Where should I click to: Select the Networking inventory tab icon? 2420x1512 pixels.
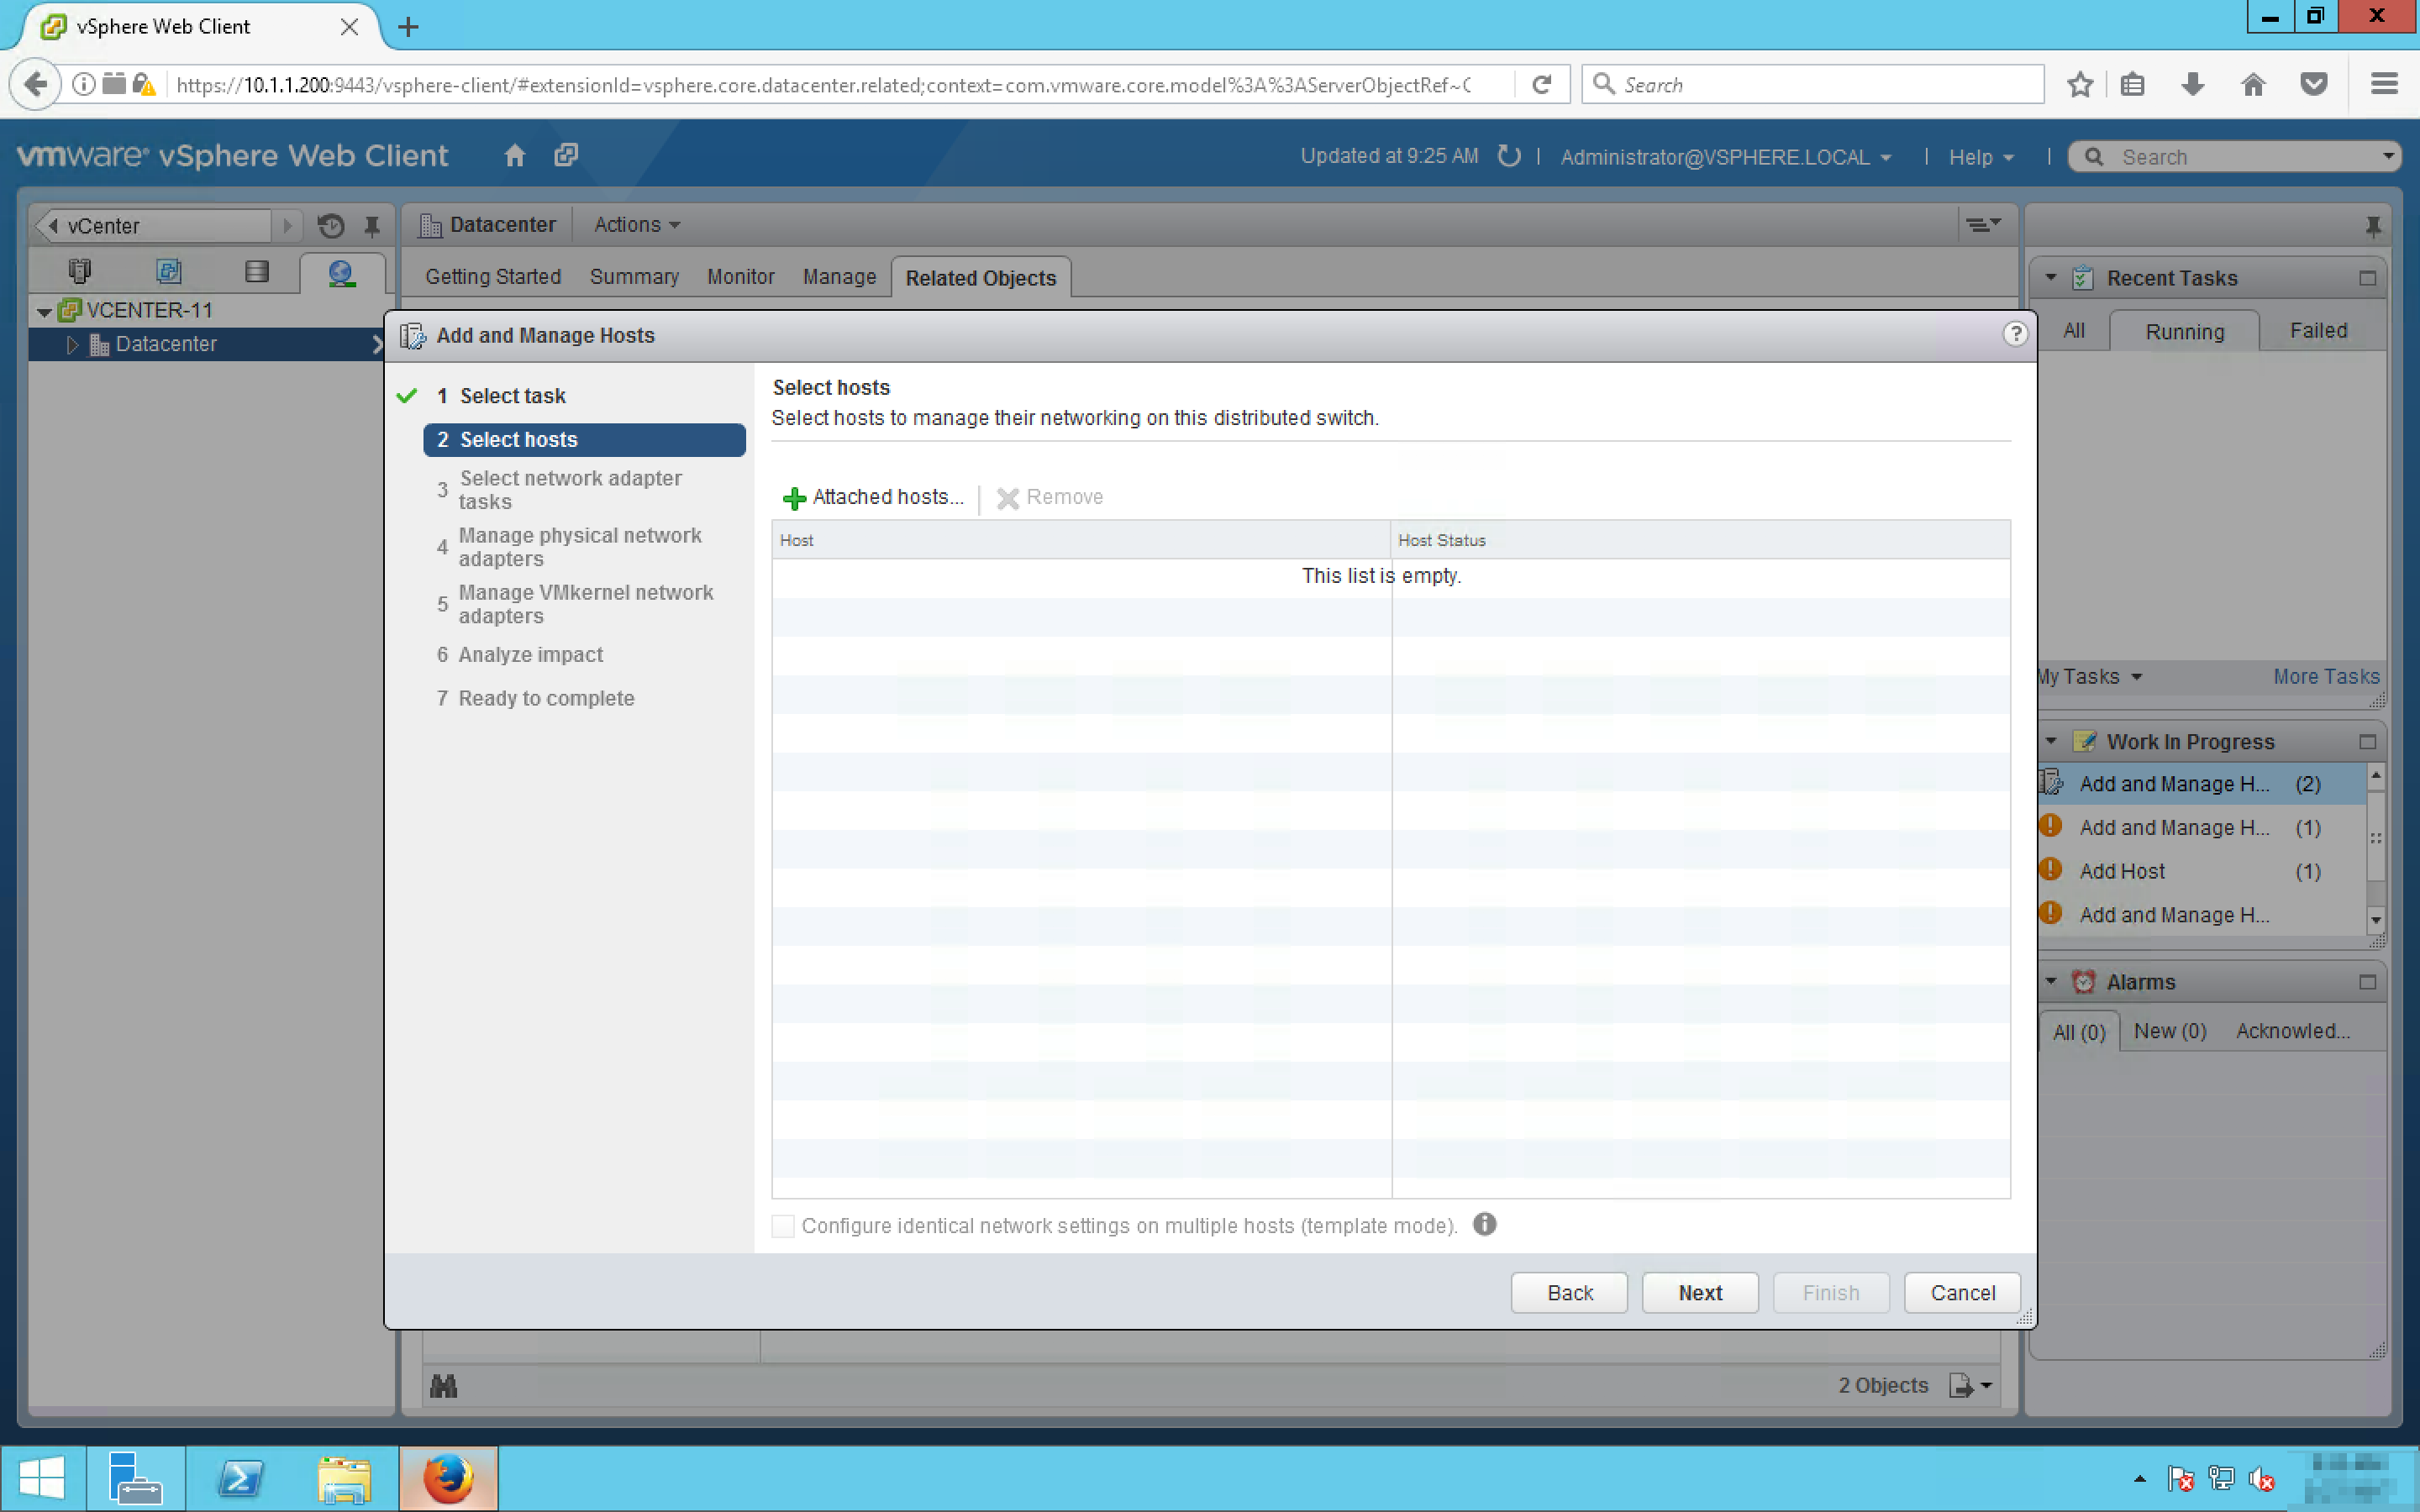tap(341, 272)
